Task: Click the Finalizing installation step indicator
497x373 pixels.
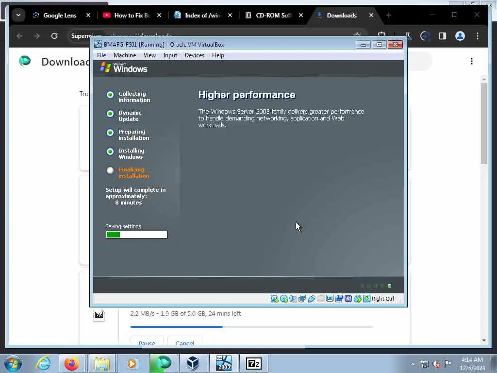Action: 110,170
